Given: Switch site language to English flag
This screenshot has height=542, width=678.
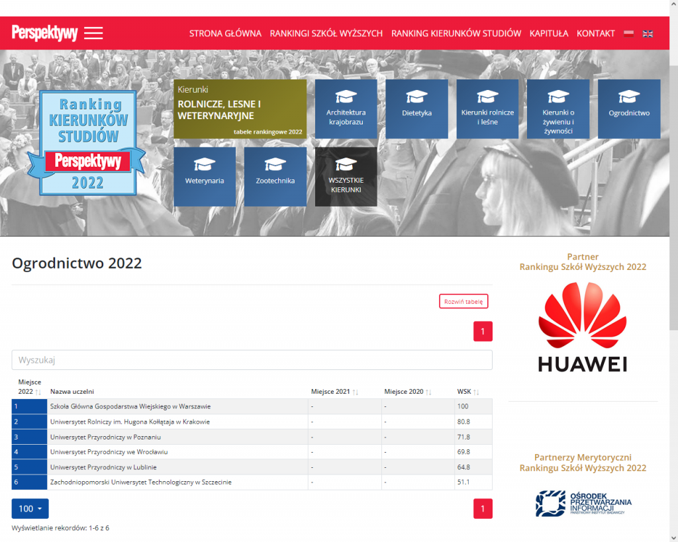Looking at the screenshot, I should 648,34.
